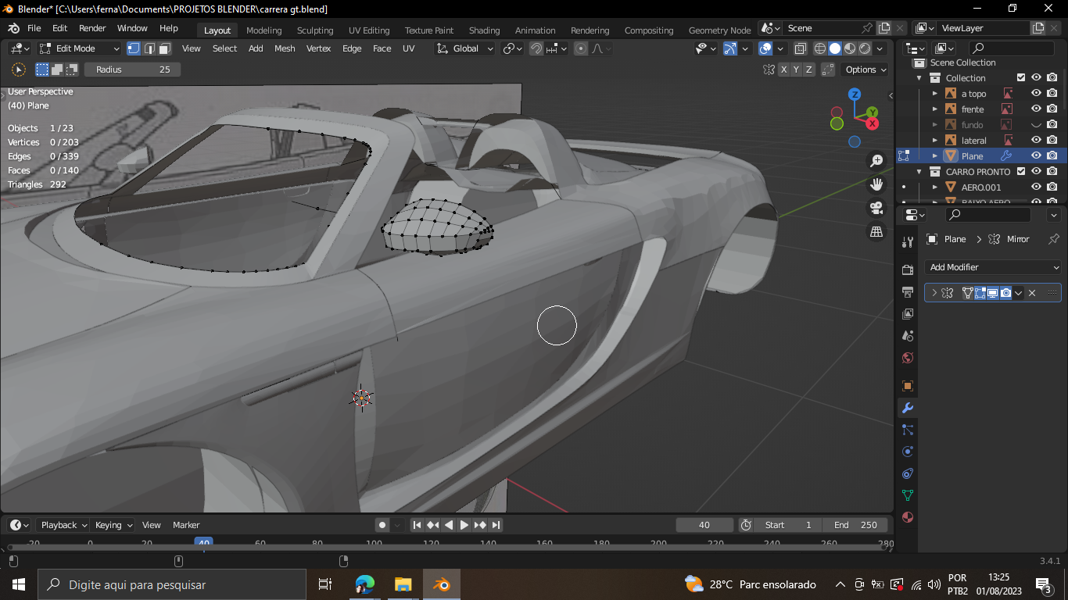
Task: Open the Tool properties tab
Action: (908, 242)
